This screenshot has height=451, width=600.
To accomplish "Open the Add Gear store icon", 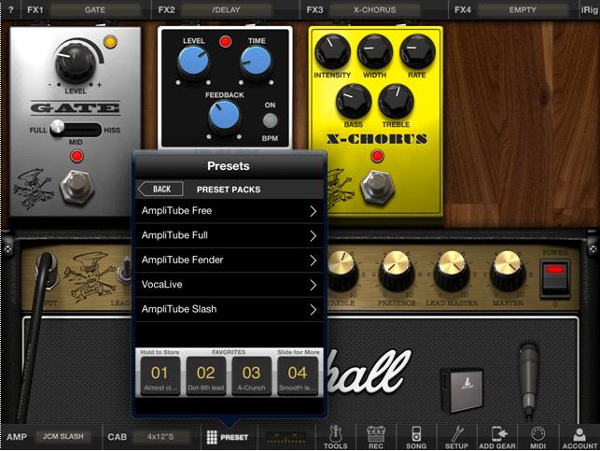I will (497, 437).
